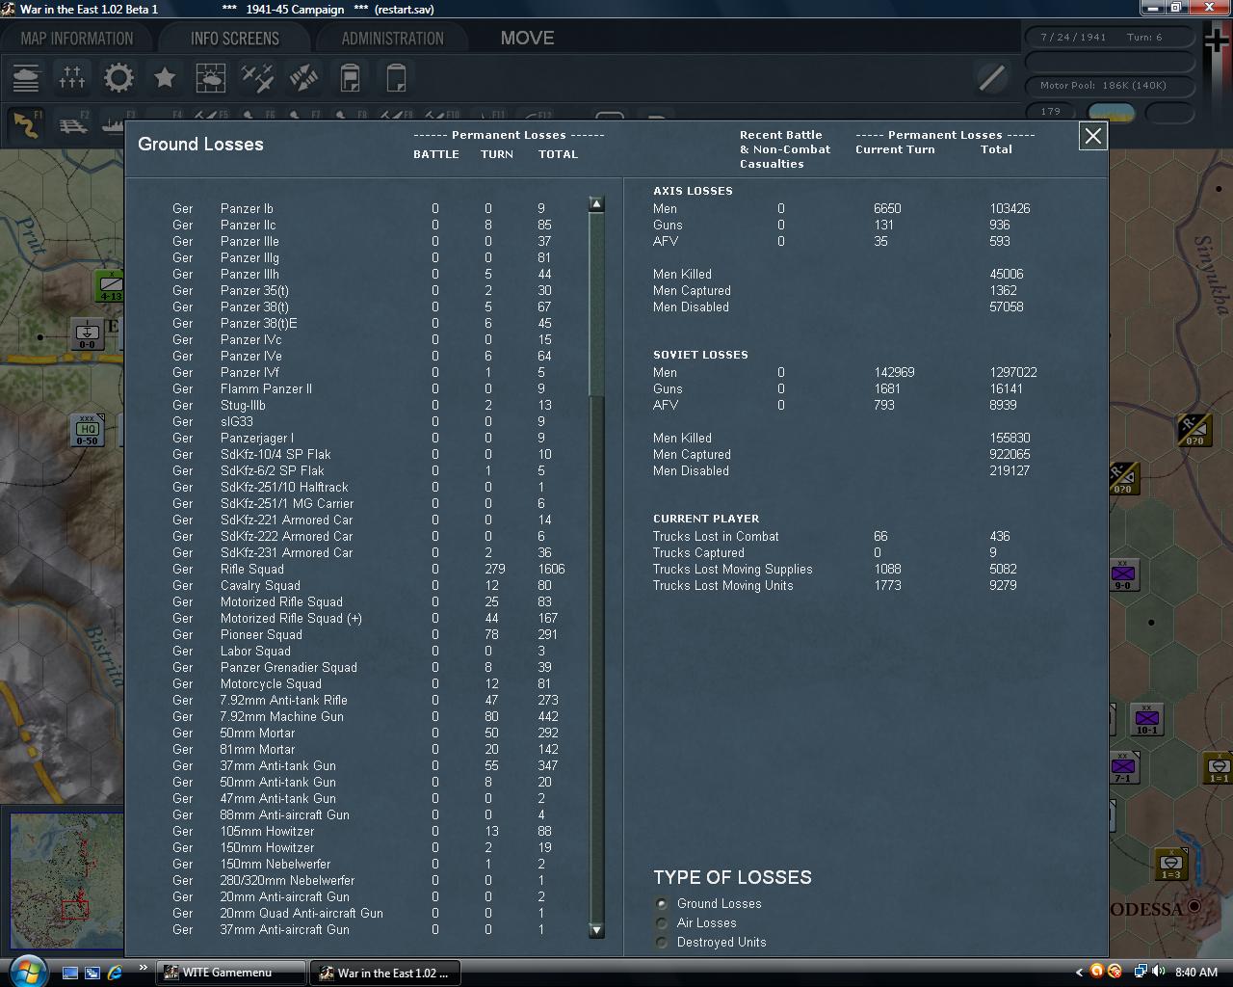1233x987 pixels.
Task: Click the Trucks Lost Moving Supplies line
Action: click(835, 569)
